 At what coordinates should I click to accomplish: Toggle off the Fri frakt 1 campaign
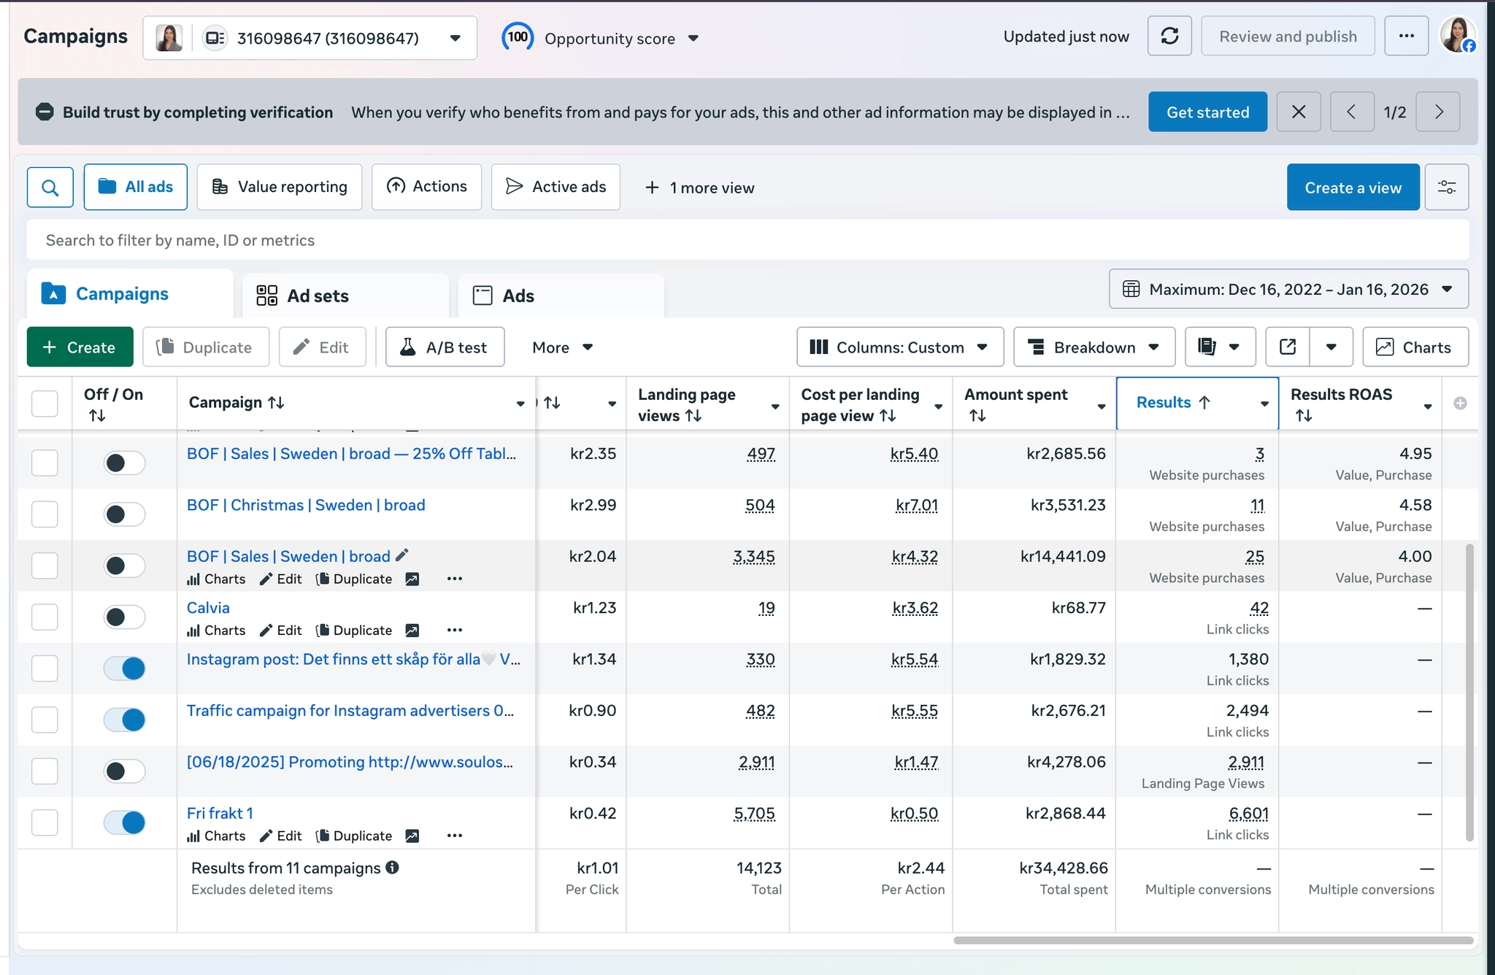click(x=125, y=822)
